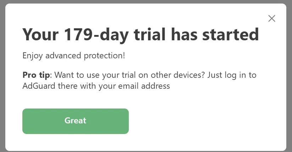Acknowledge trial start with Great button
Image resolution: width=292 pixels, height=152 pixels.
[76, 121]
